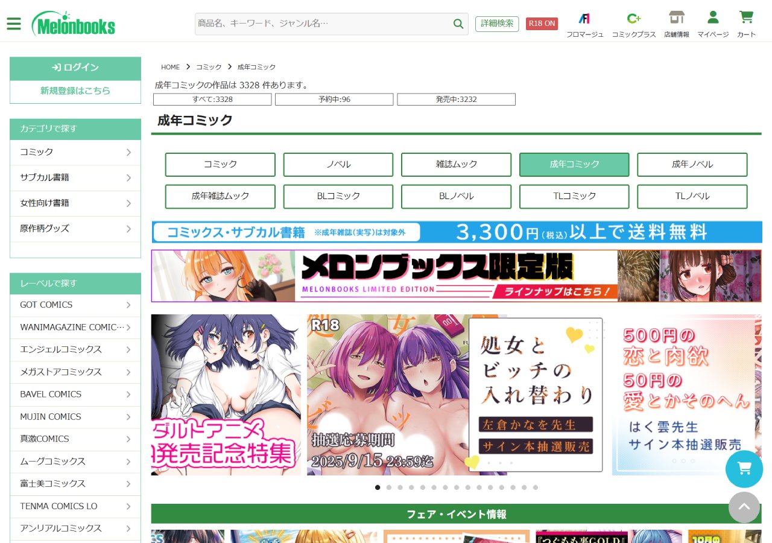This screenshot has width=772, height=543.
Task: Select the TLノベル category tab
Action: [692, 196]
